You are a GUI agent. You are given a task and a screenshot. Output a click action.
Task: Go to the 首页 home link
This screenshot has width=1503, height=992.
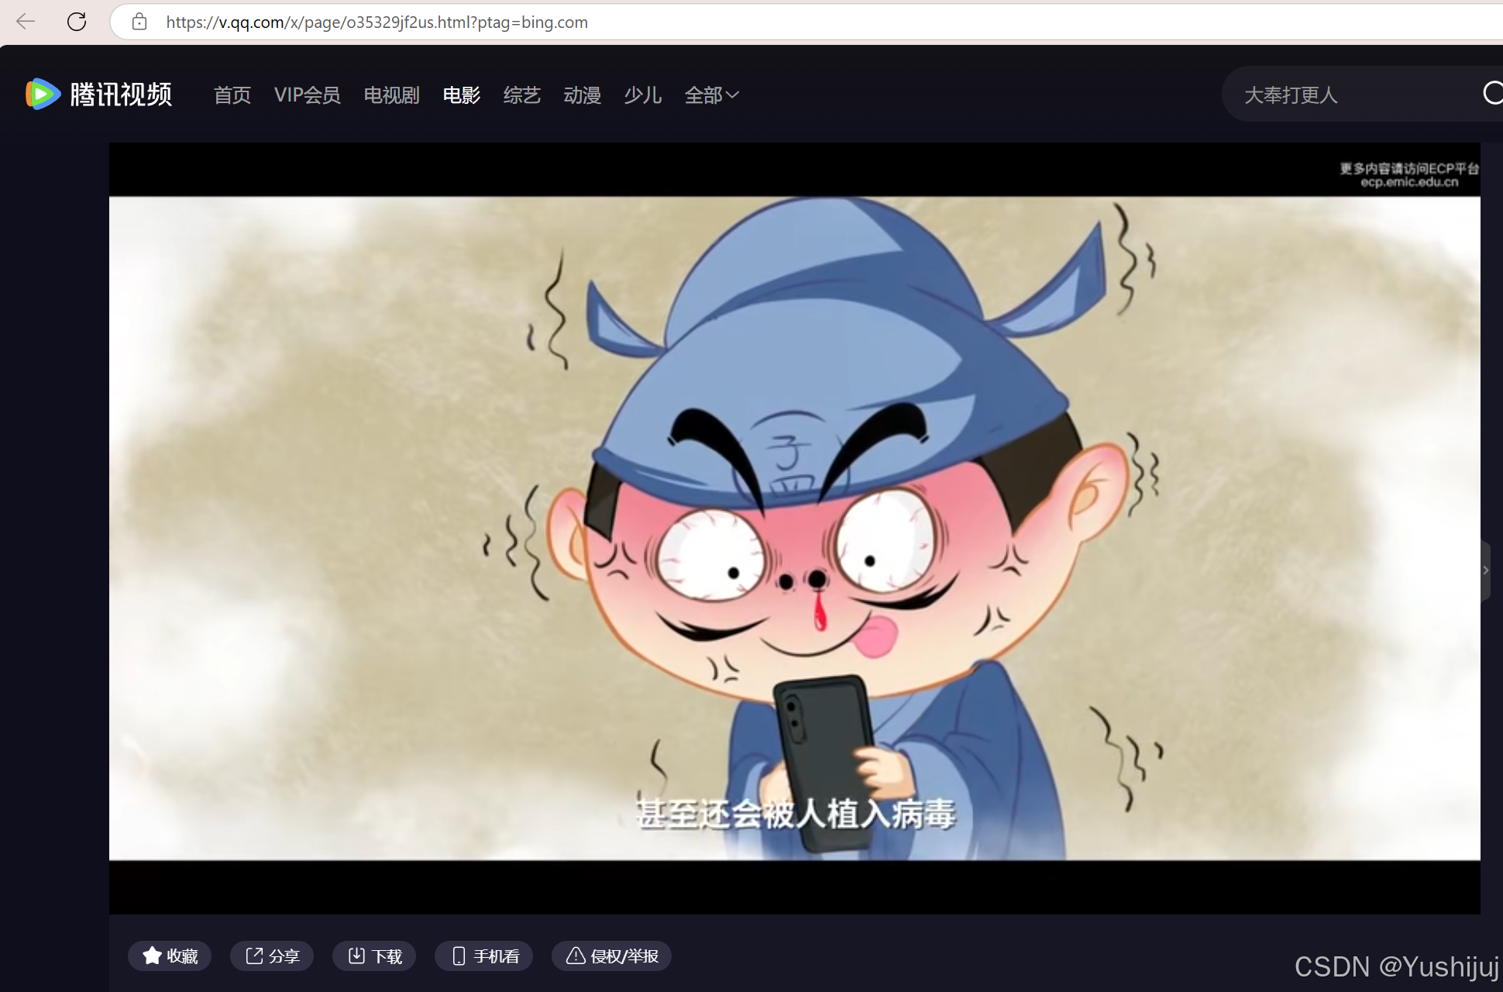click(x=232, y=95)
